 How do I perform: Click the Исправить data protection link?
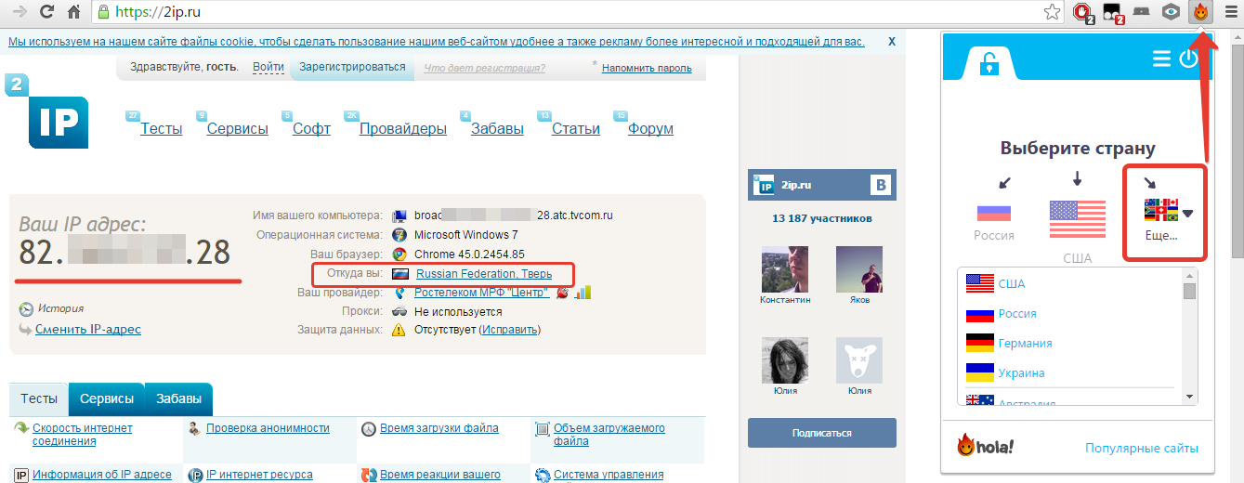[x=509, y=330]
